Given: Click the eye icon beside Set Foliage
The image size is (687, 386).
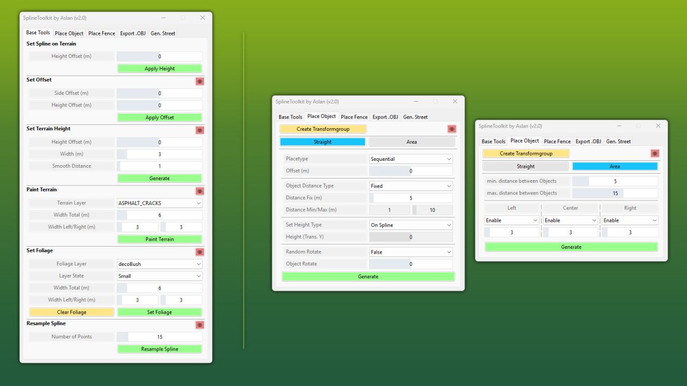Looking at the screenshot, I should (200, 252).
